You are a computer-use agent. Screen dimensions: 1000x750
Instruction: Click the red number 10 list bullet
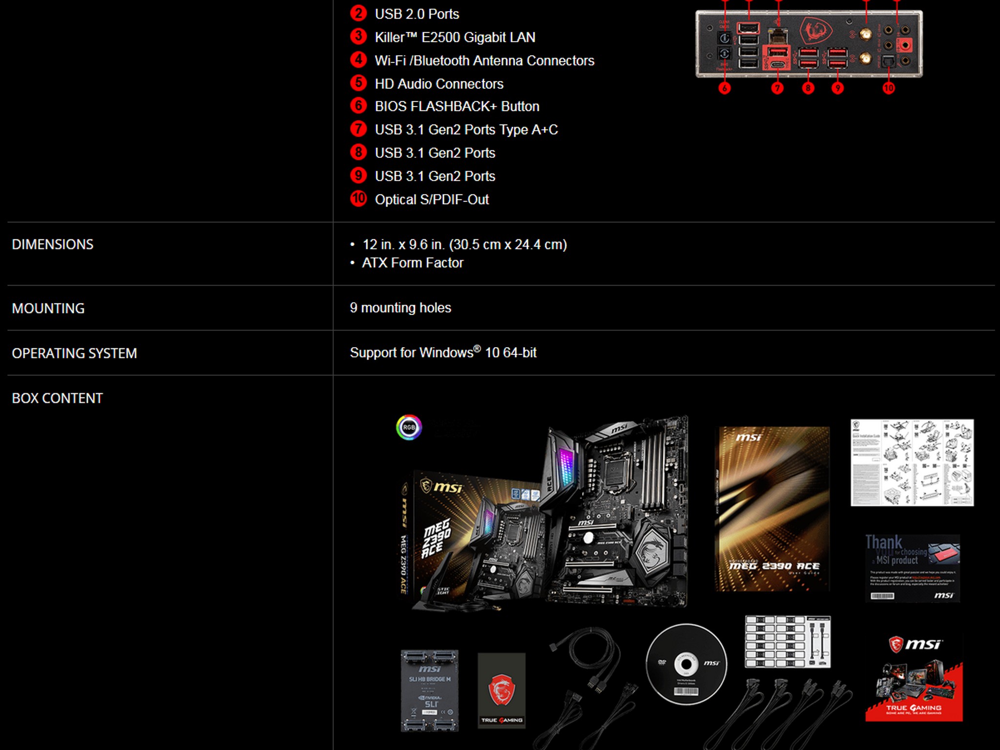coord(358,198)
